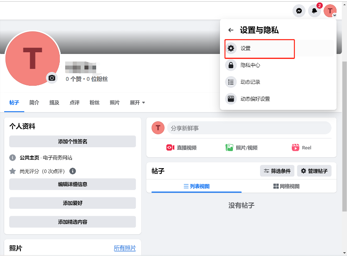Switch to the 简介 tab
Screen dimensions: 347x256
[x=34, y=102]
